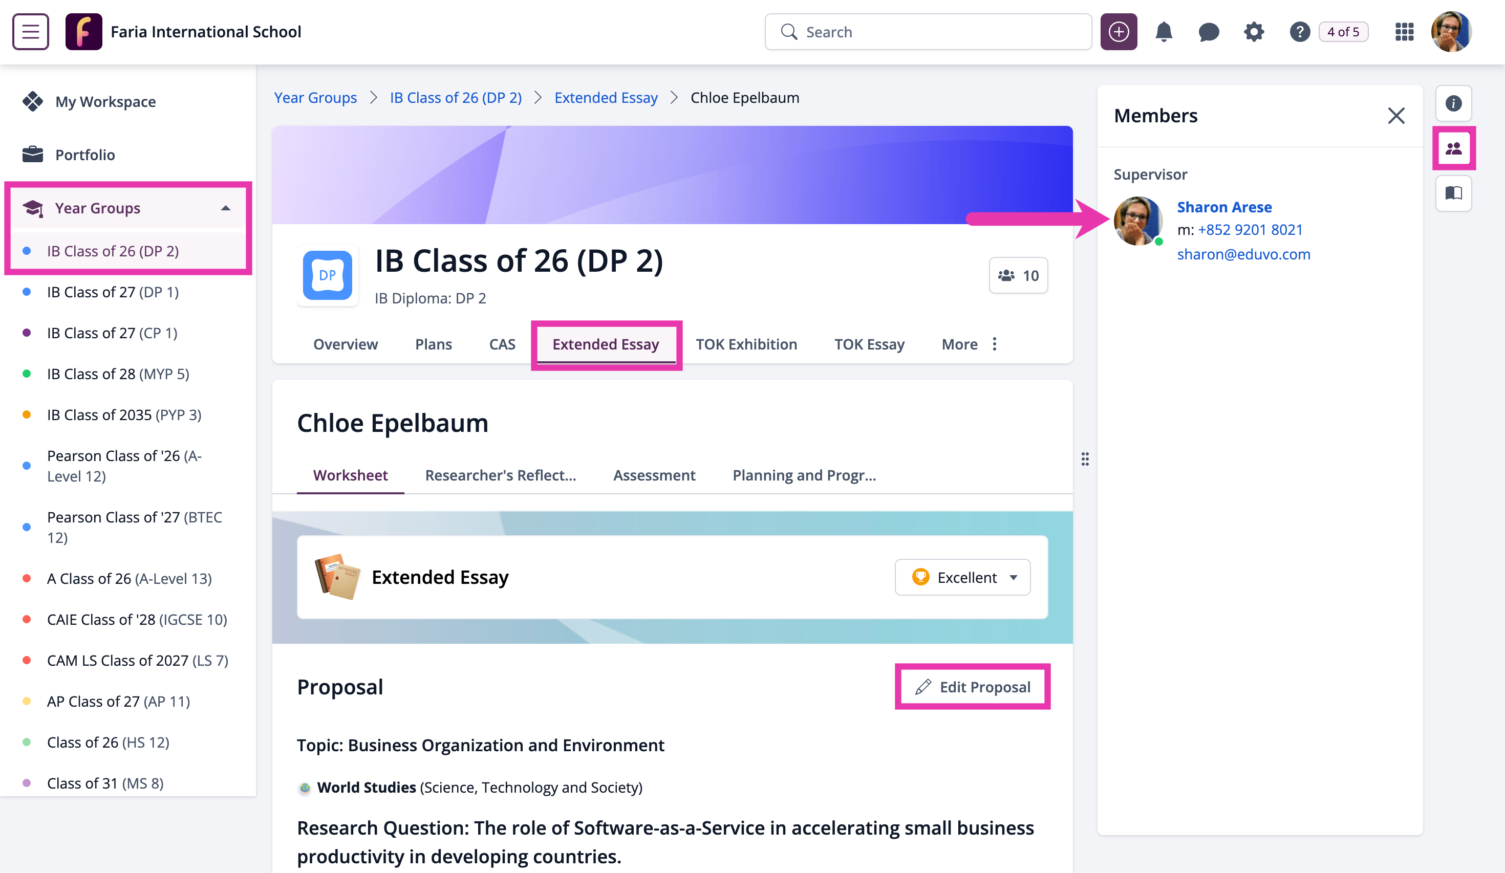Click the info panel icon
The image size is (1505, 873).
(x=1453, y=103)
